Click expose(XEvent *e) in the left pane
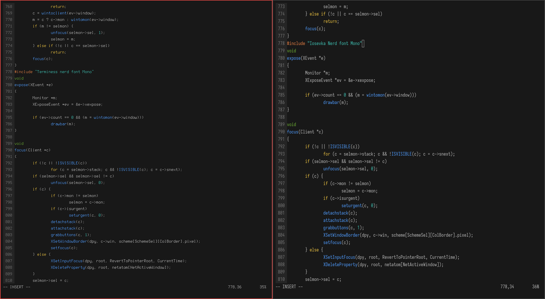 pyautogui.click(x=34, y=85)
